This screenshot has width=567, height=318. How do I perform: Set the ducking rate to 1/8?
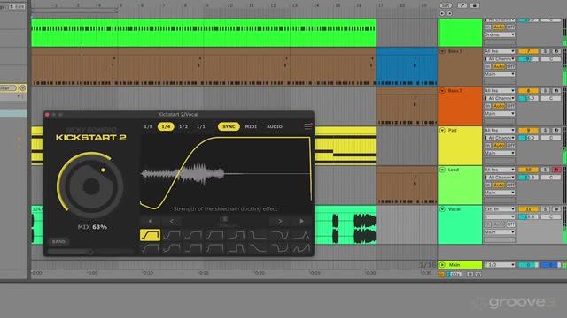[x=148, y=126]
